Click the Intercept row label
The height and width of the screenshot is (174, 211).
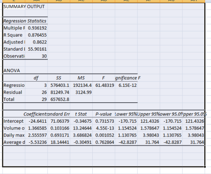point(14,121)
